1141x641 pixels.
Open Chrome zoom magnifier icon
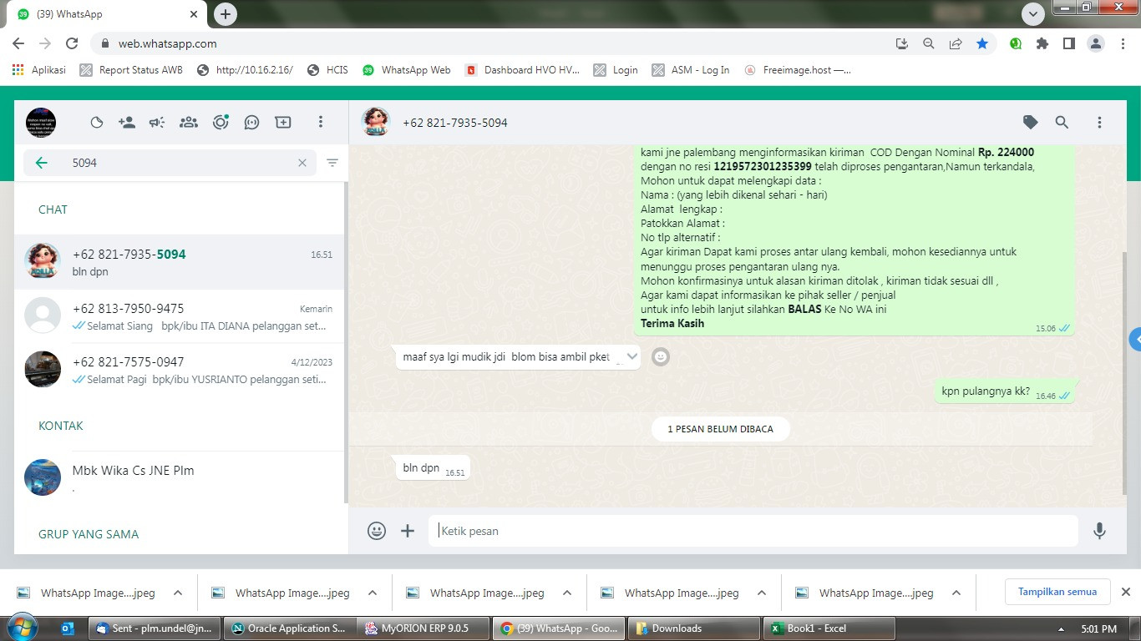coord(928,43)
